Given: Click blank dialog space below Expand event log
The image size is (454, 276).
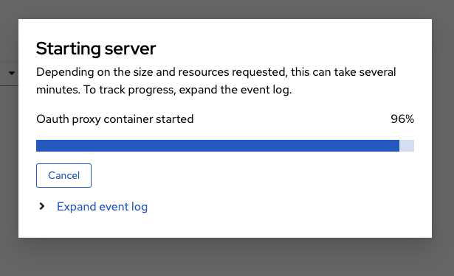Looking at the screenshot, I should (225, 227).
